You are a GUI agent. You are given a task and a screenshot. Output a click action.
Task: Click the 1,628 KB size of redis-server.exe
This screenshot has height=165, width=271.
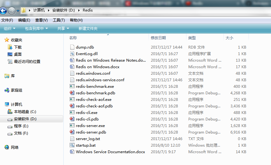click(x=238, y=126)
